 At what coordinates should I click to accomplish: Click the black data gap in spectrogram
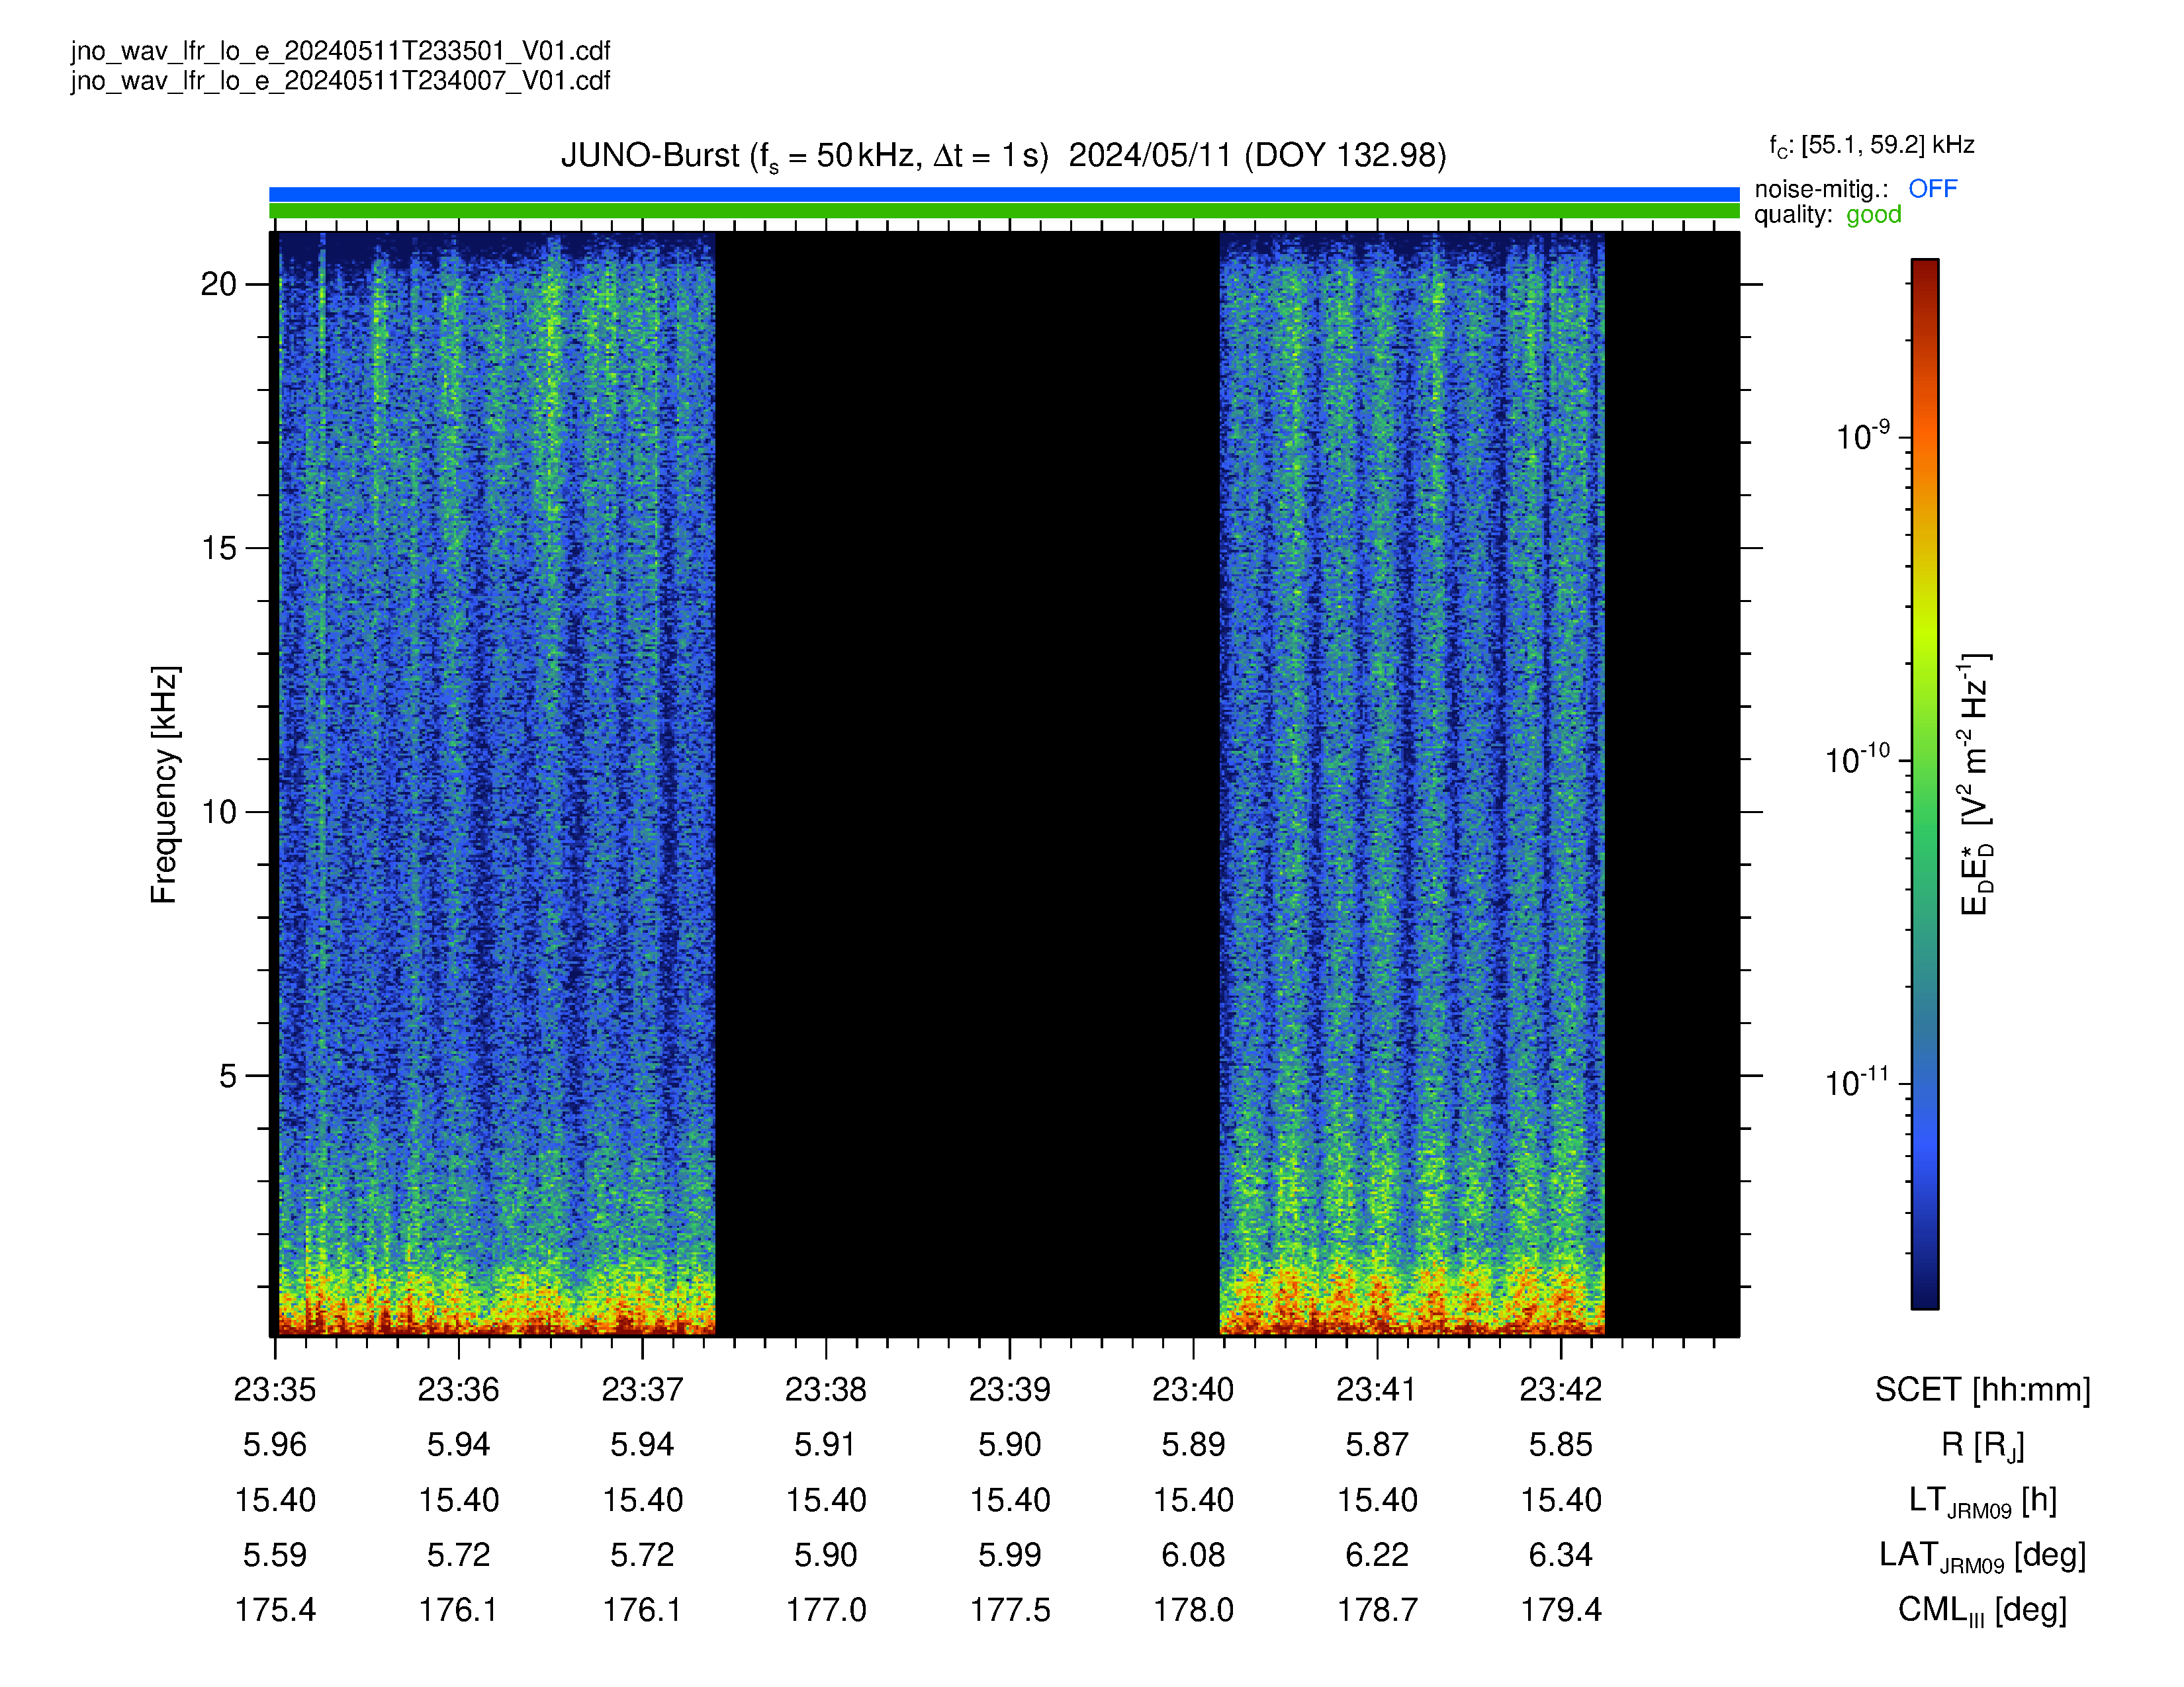[x=967, y=783]
